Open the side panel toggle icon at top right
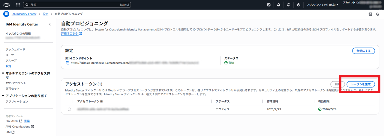Viewport: 384px width, 136px height. 370,14
